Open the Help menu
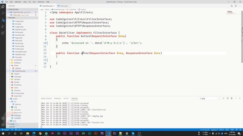Viewport: 243px width, 136px height. (x=47, y=2)
